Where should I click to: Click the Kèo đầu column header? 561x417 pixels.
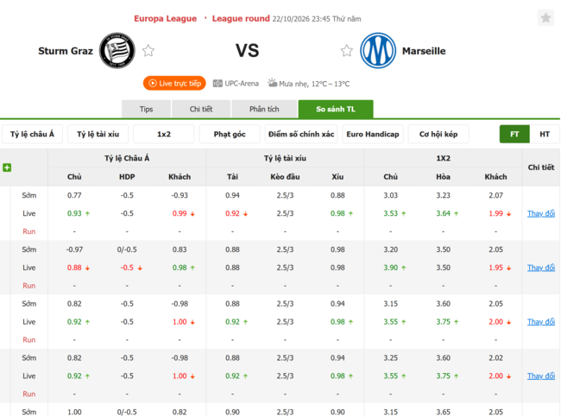(285, 176)
